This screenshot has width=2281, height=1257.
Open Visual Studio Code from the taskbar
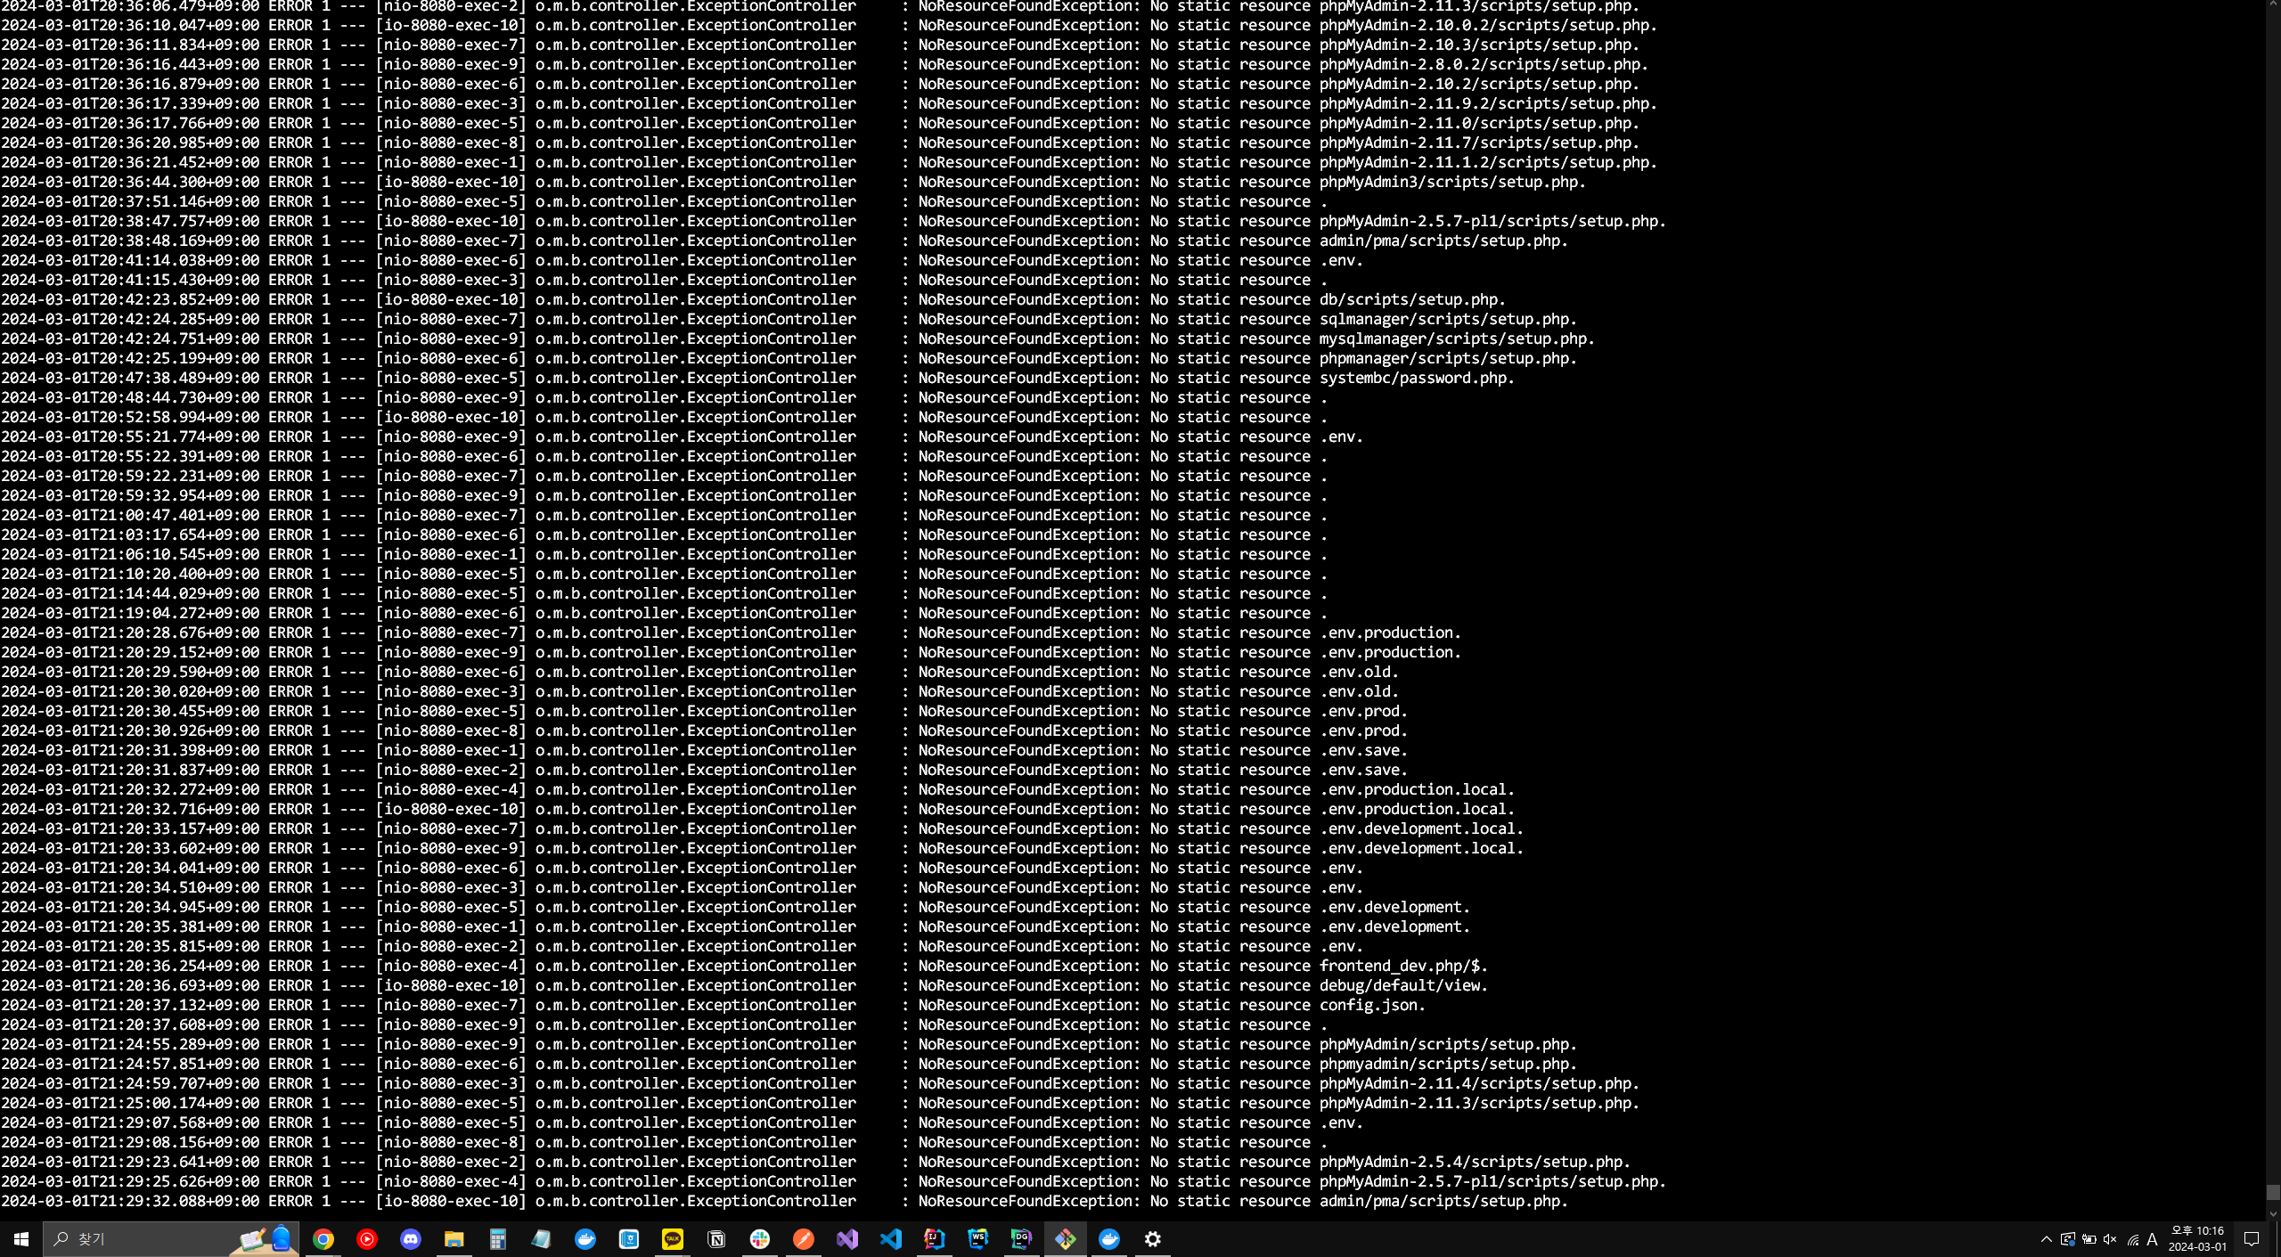tap(891, 1239)
